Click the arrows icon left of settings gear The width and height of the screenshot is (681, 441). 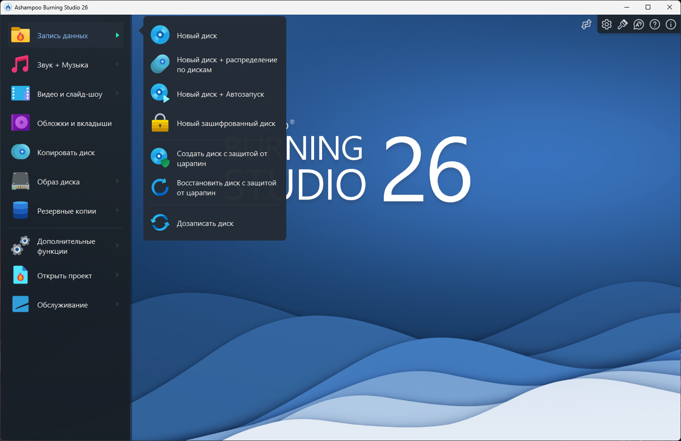coord(586,25)
